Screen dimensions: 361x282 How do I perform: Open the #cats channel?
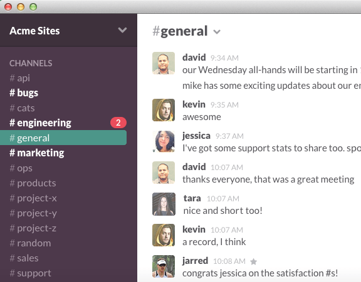pyautogui.click(x=22, y=108)
